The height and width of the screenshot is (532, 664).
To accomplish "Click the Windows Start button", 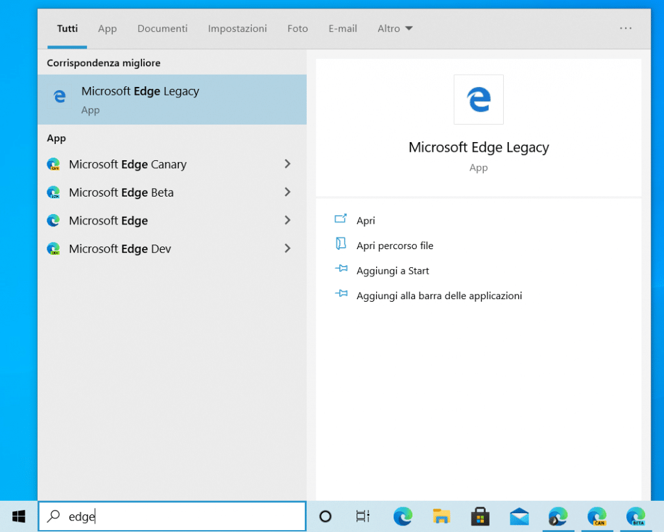I will 19,516.
